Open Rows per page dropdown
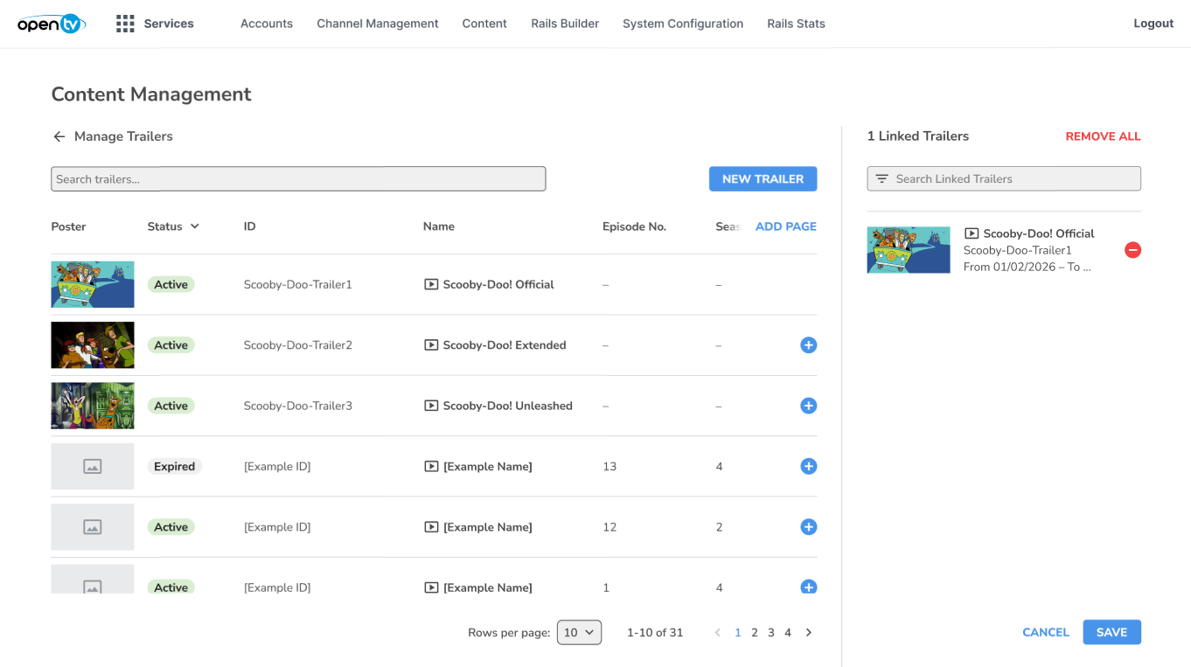Viewport: 1191px width, 667px height. pyautogui.click(x=579, y=632)
